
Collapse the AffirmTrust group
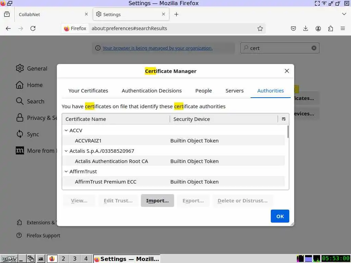pyautogui.click(x=66, y=172)
